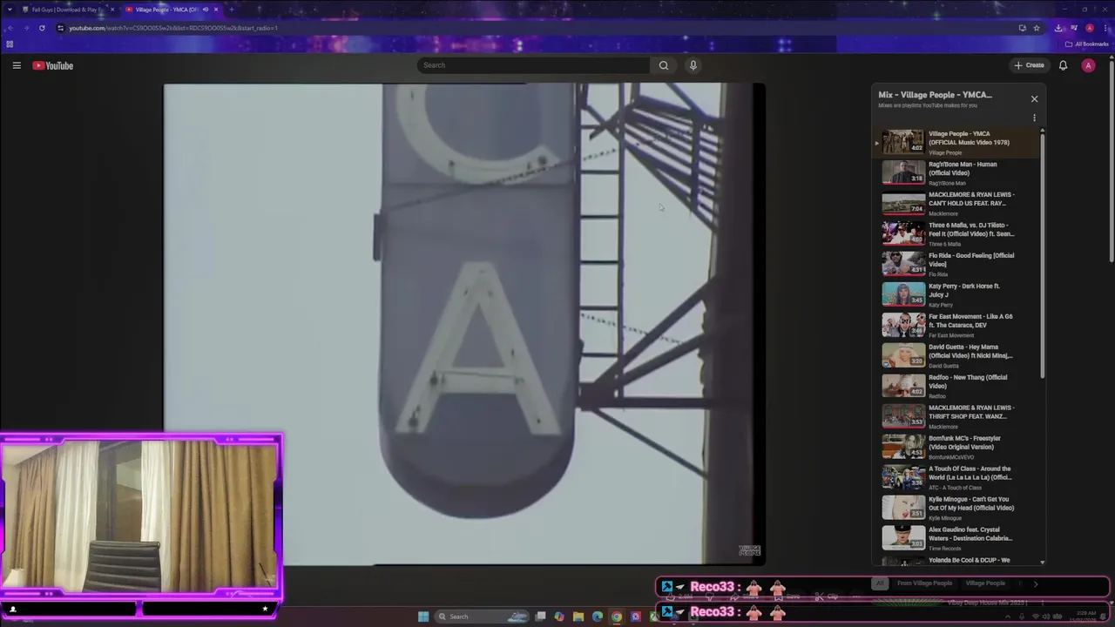
Task: Open a new browser tab with plus
Action: (231, 10)
